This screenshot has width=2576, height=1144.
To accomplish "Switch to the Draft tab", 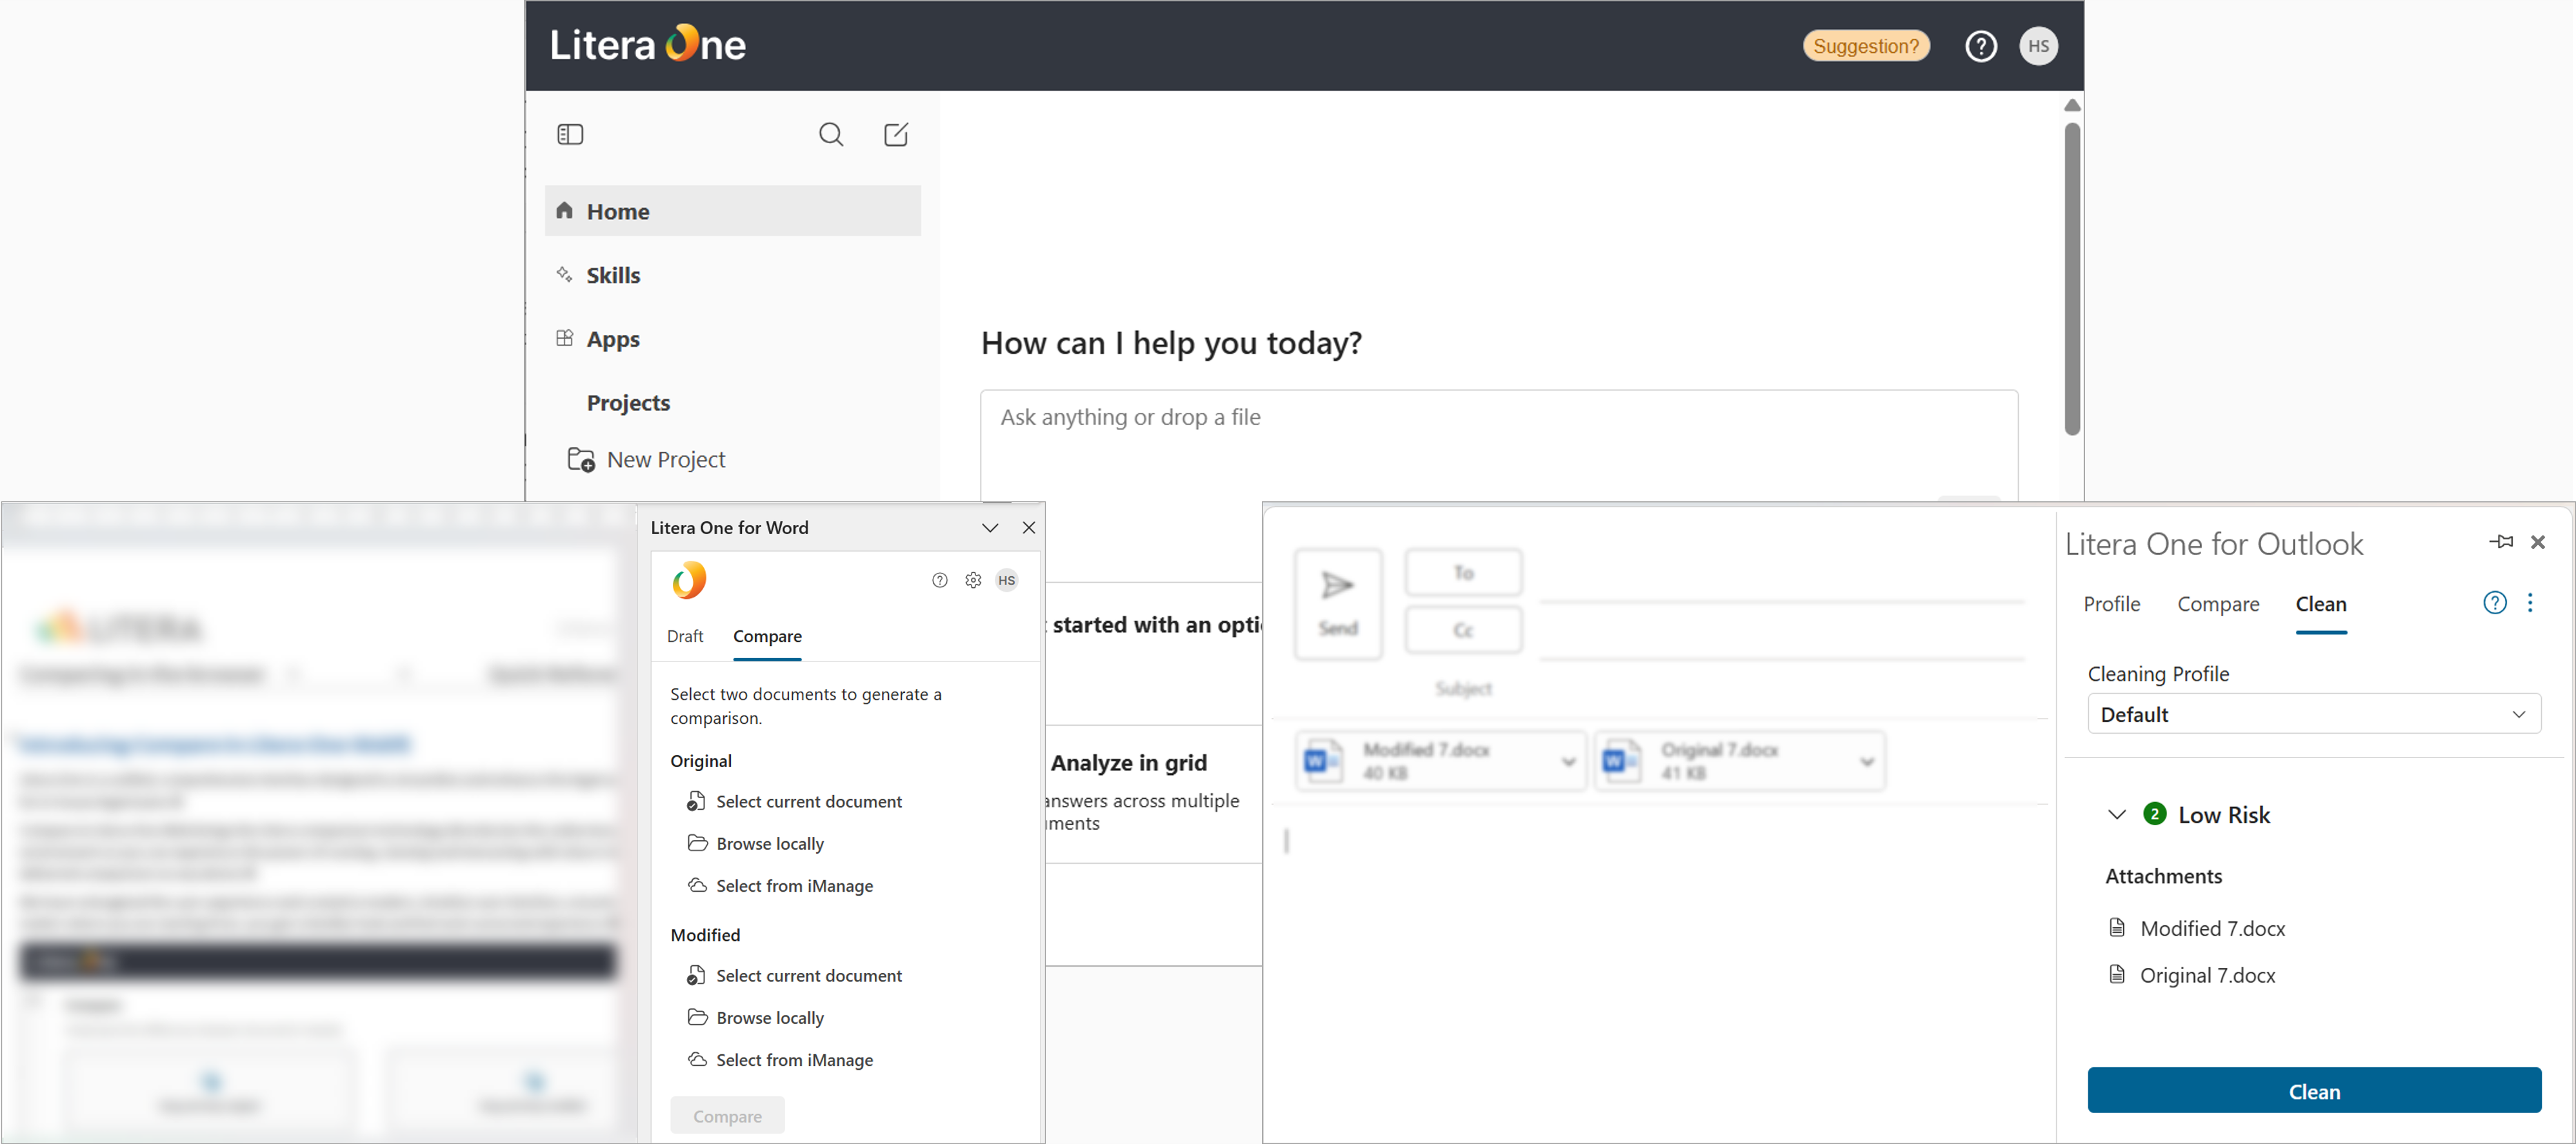I will (685, 636).
